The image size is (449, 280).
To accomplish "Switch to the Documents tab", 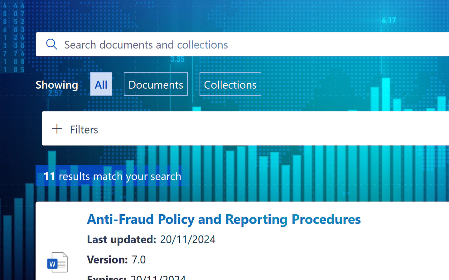I will (x=156, y=84).
